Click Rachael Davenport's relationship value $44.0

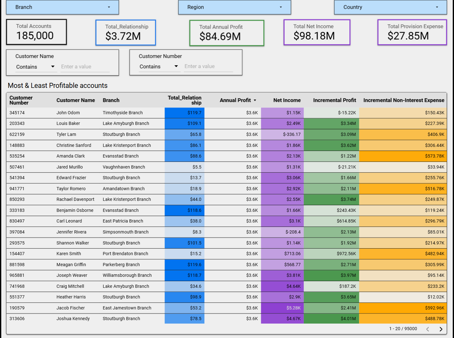point(195,199)
